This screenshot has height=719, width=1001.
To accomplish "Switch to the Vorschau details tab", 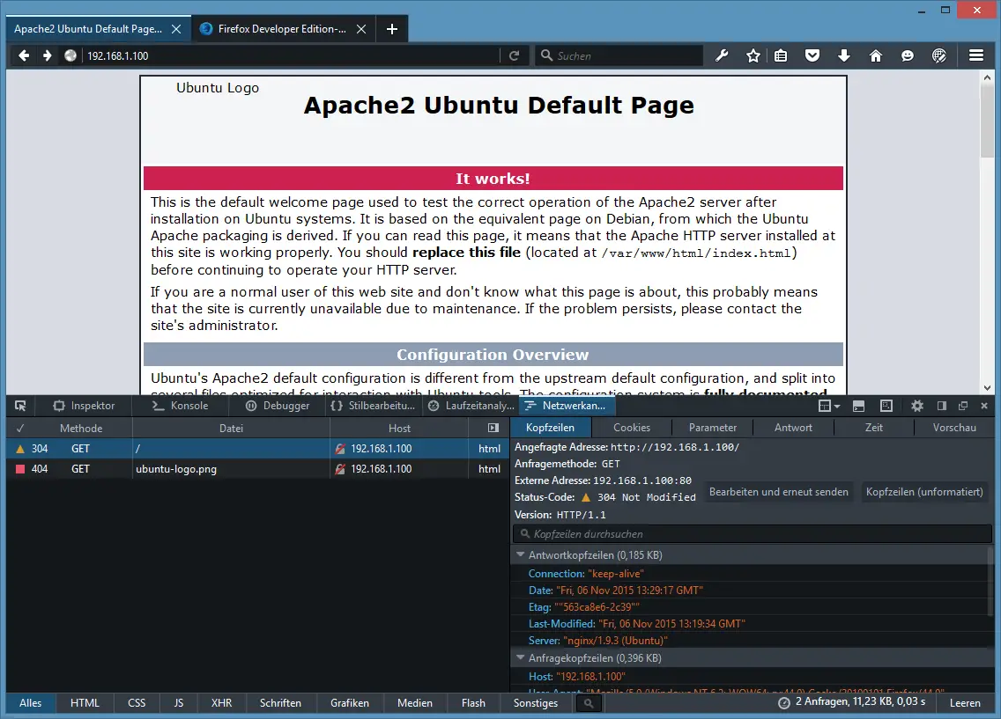I will [x=954, y=428].
